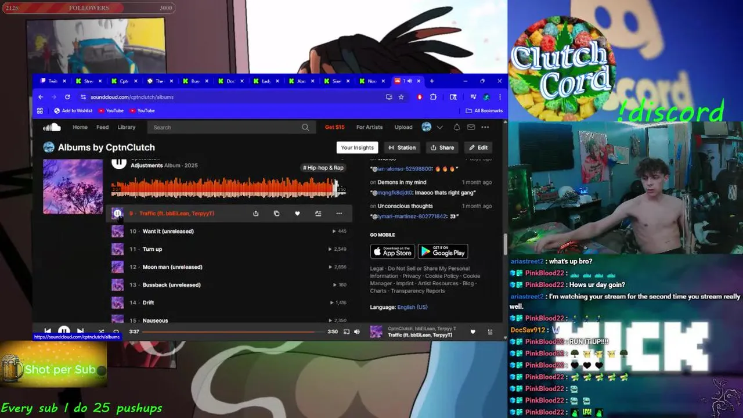Open the user avatar dropdown chevron
743x418 pixels.
tap(439, 127)
